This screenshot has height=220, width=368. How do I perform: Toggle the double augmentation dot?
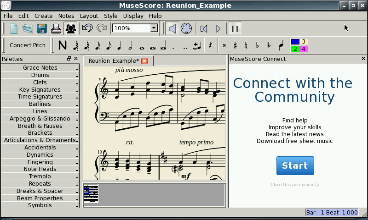[x=185, y=48]
